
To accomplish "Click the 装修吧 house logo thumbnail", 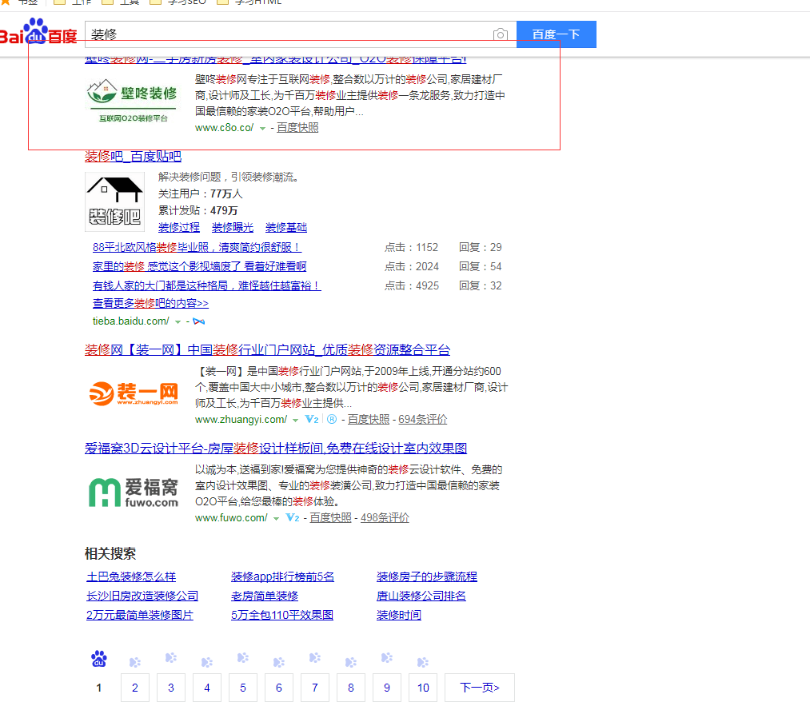I will click(114, 201).
